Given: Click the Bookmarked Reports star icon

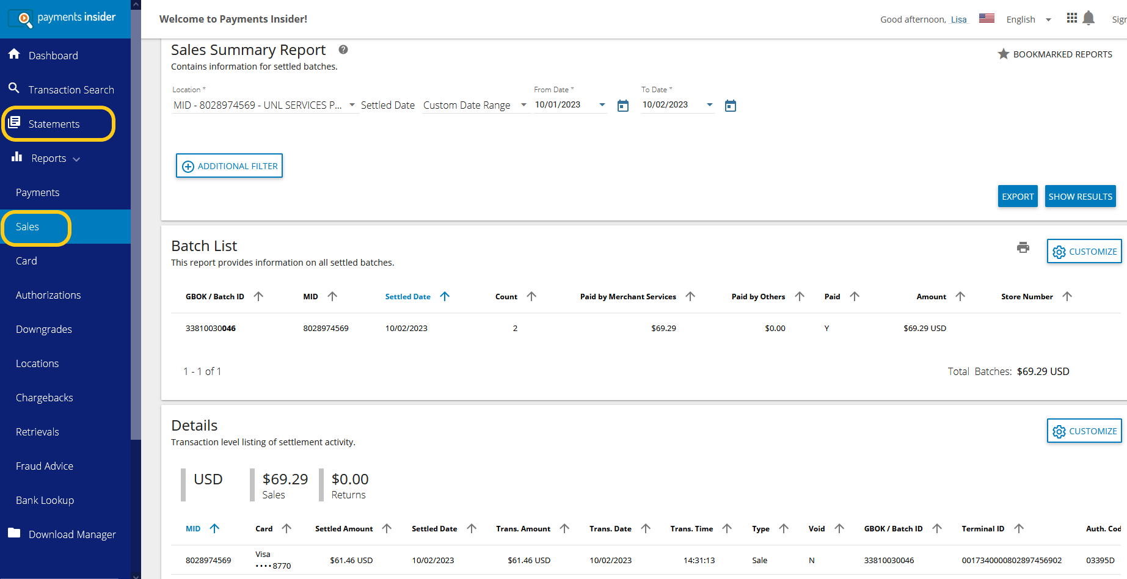Looking at the screenshot, I should click(x=1003, y=54).
